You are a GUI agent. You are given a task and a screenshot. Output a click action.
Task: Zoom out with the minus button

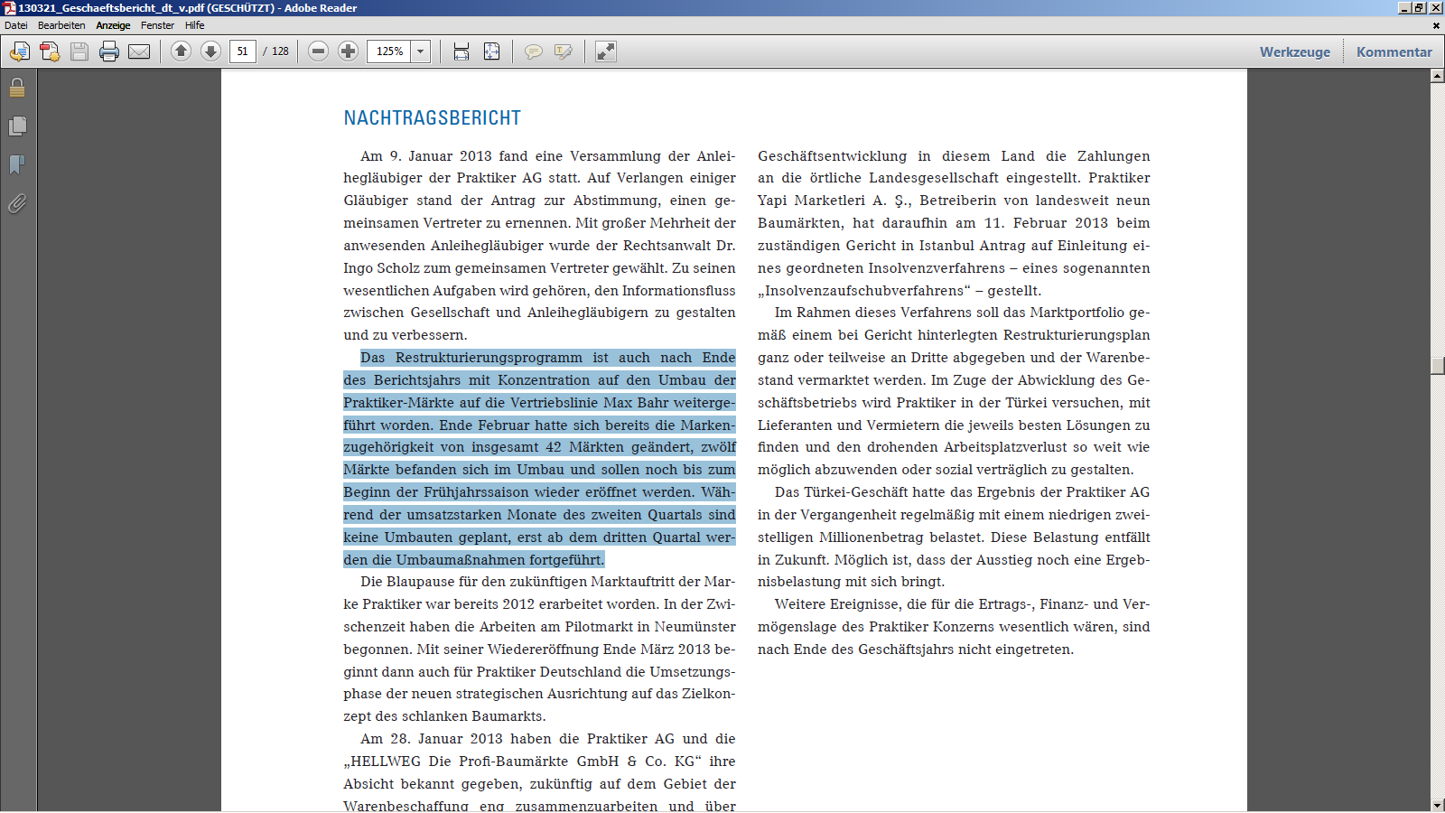[x=318, y=51]
